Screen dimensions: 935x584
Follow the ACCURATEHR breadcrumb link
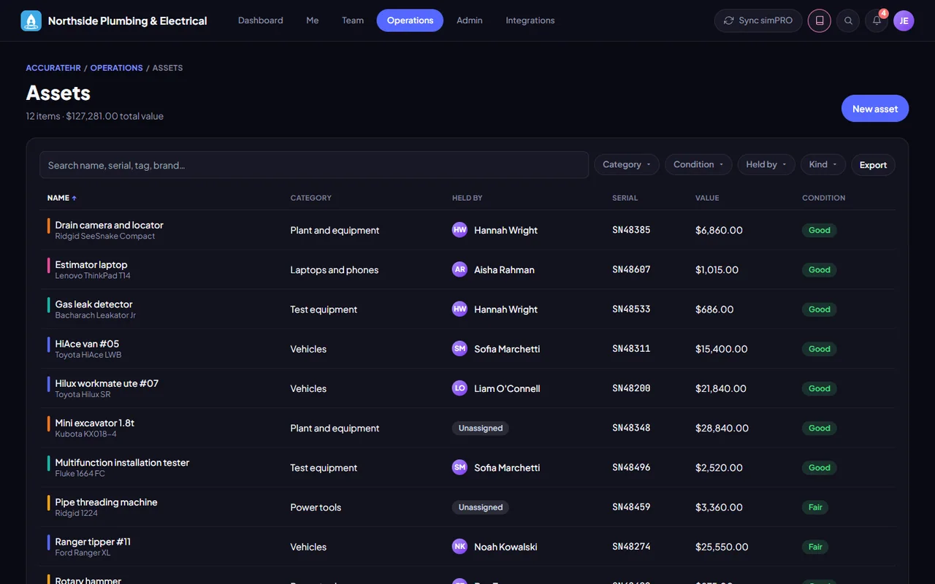tap(53, 68)
